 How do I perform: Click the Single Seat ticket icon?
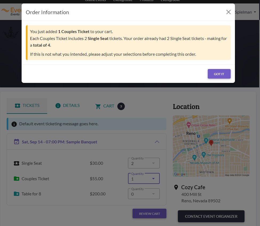tap(17, 163)
